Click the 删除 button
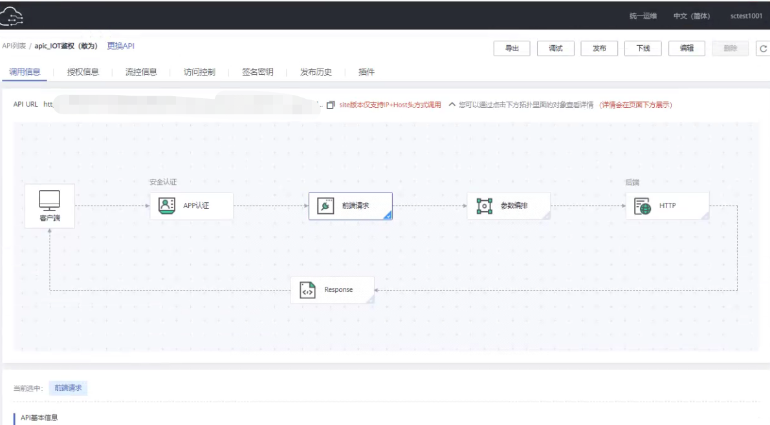This screenshot has width=770, height=425. tap(731, 48)
